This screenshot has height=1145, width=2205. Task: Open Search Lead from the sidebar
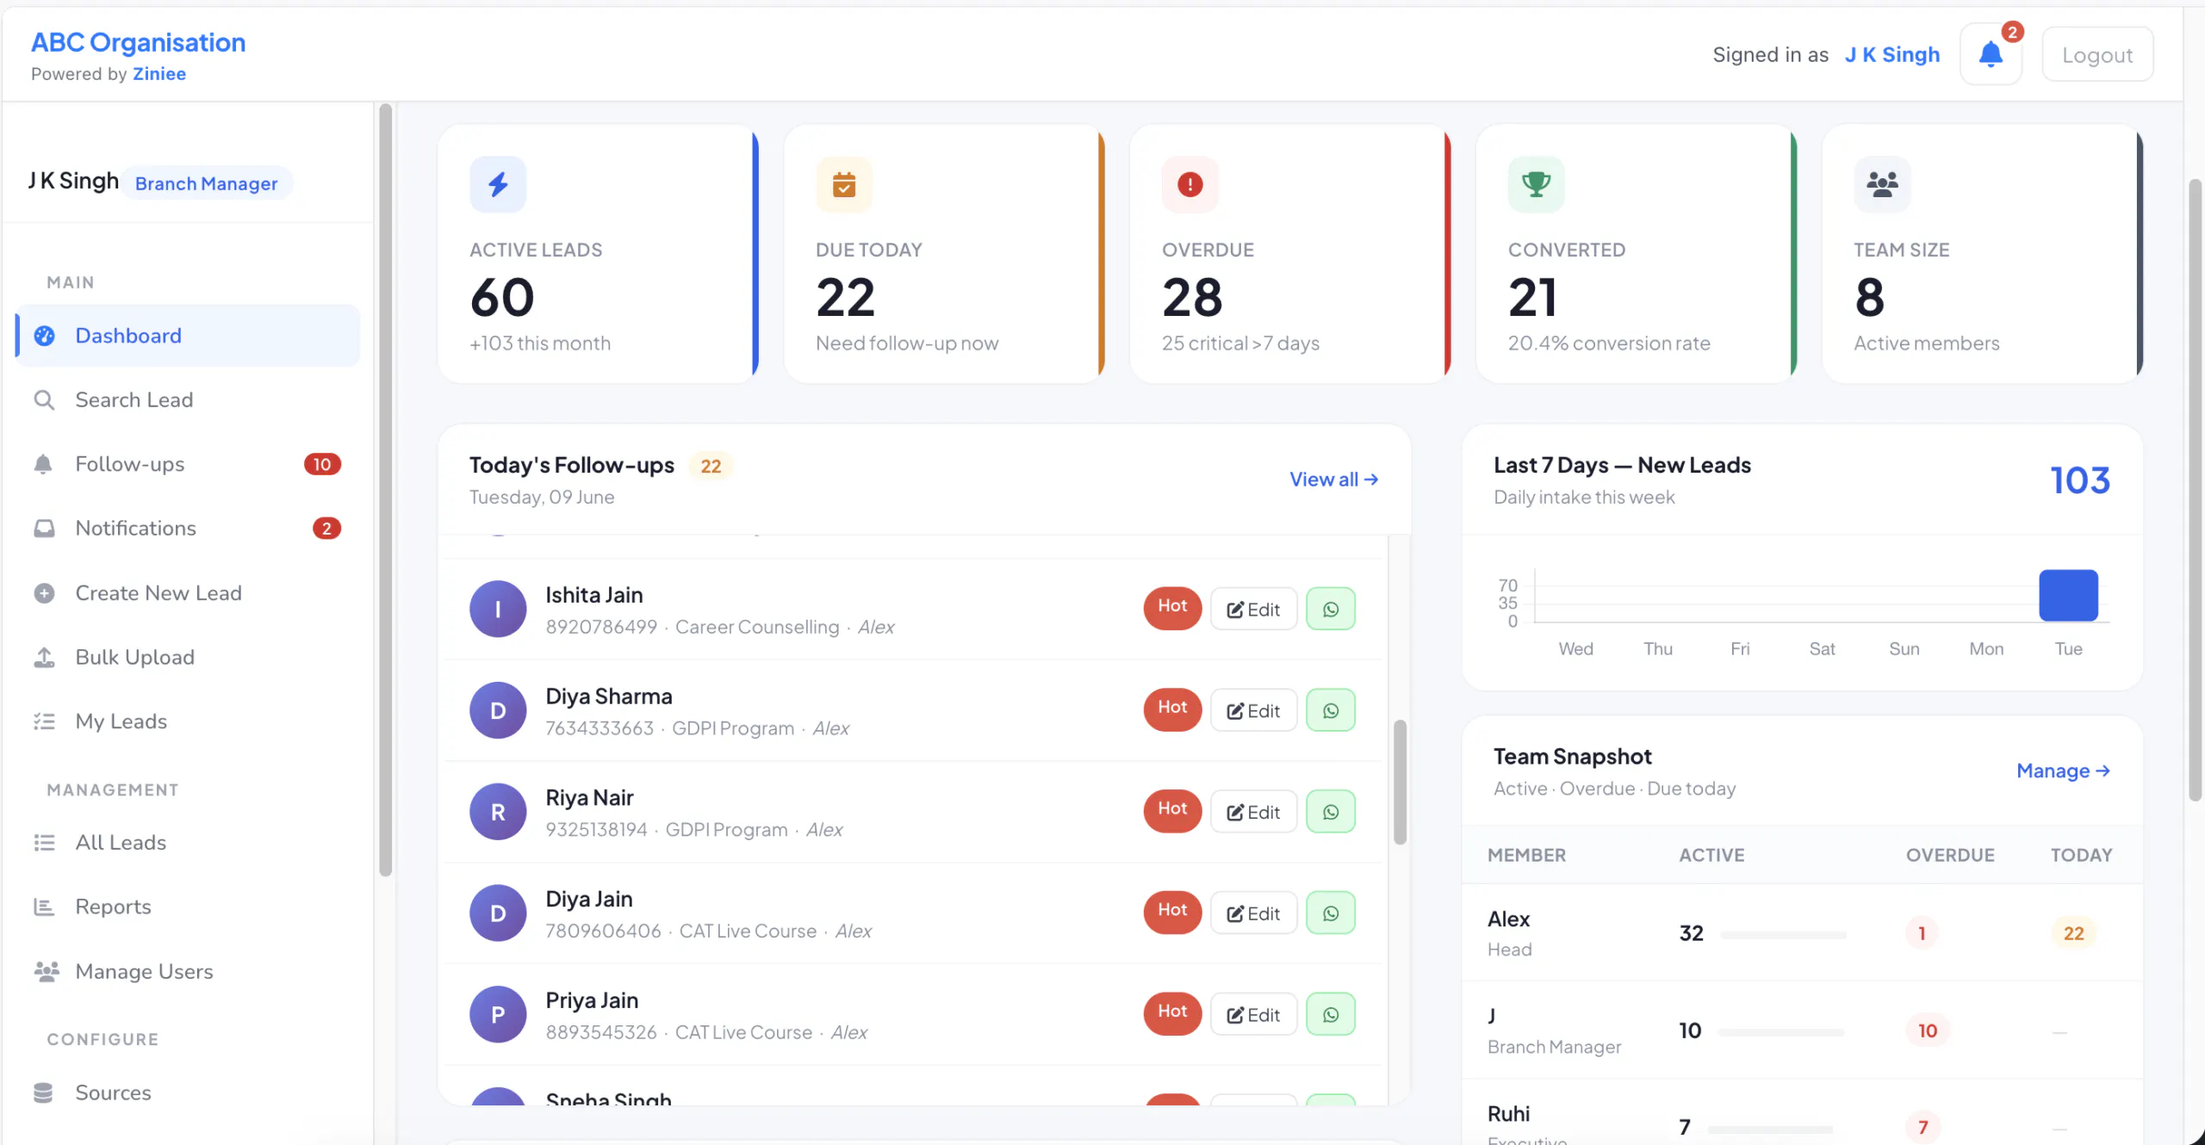pyautogui.click(x=188, y=400)
